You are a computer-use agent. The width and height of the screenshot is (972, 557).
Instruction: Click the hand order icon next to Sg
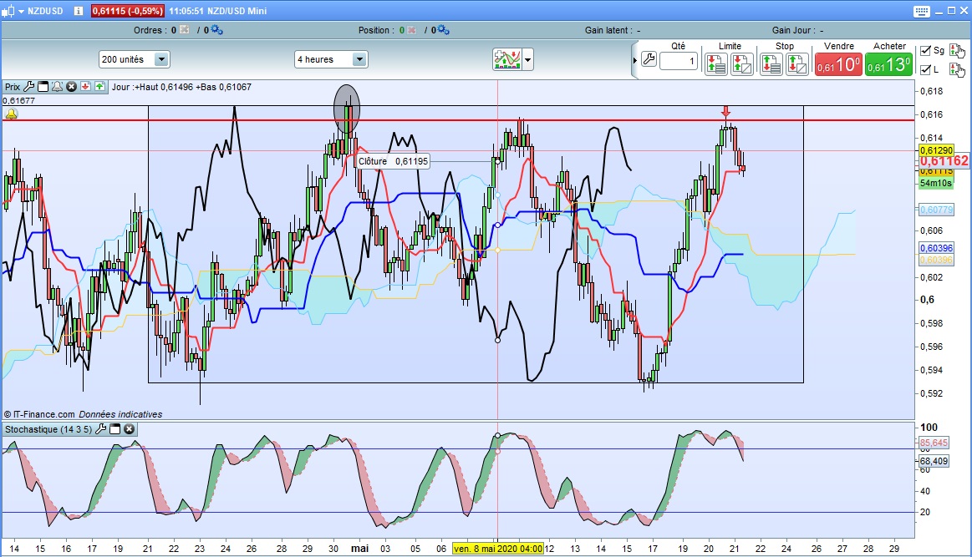[x=957, y=51]
